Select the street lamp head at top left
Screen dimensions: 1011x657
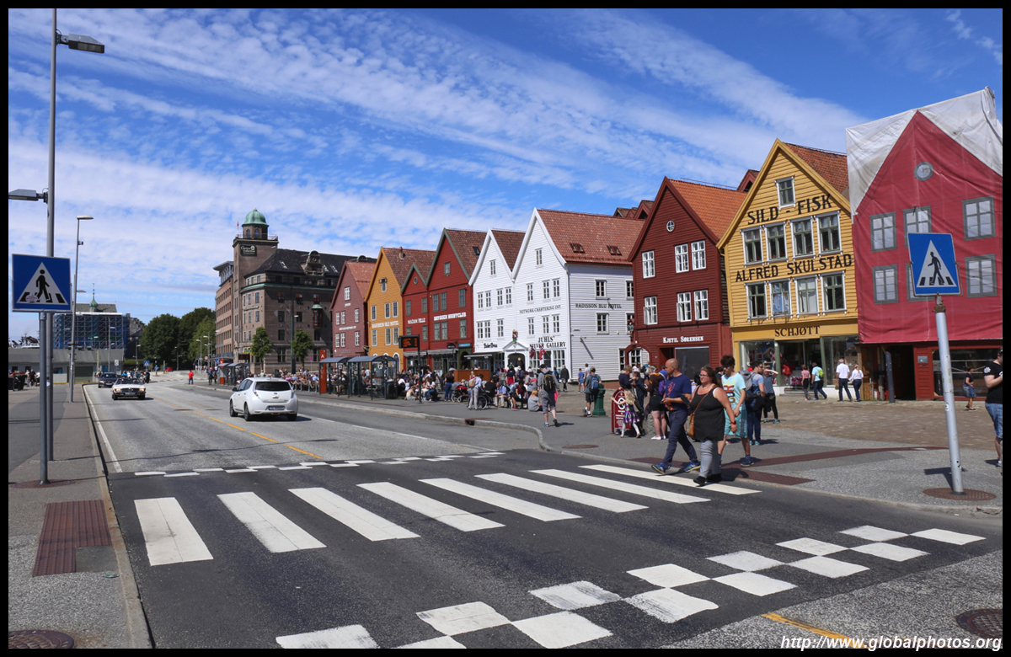coord(81,43)
